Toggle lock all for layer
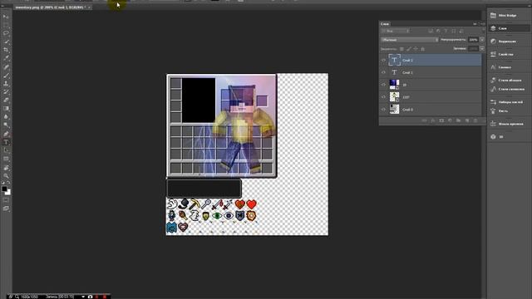The height and width of the screenshot is (299, 532). coord(423,49)
